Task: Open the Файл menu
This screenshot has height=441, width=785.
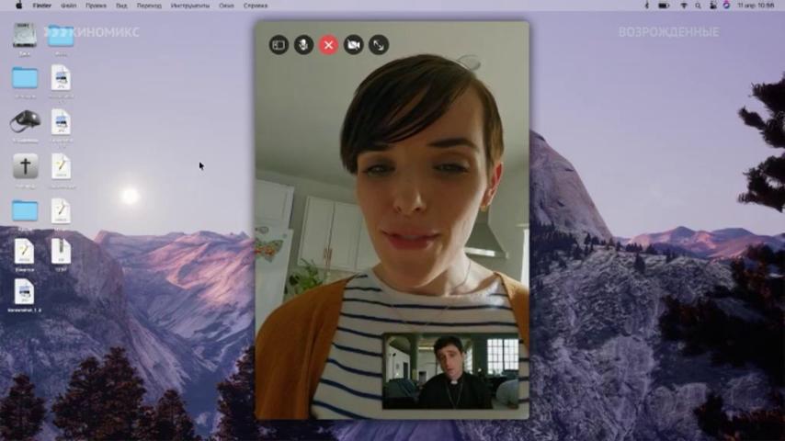Action: (69, 6)
